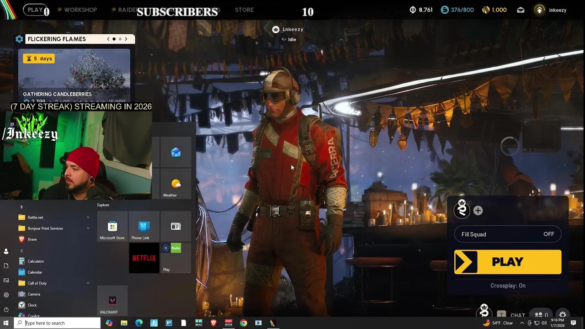Add a squad member with plus icon

478,211
